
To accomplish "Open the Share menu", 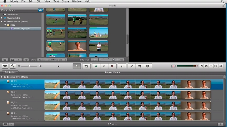I will pos(66,1).
